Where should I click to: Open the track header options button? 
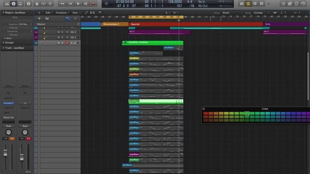click(76, 18)
